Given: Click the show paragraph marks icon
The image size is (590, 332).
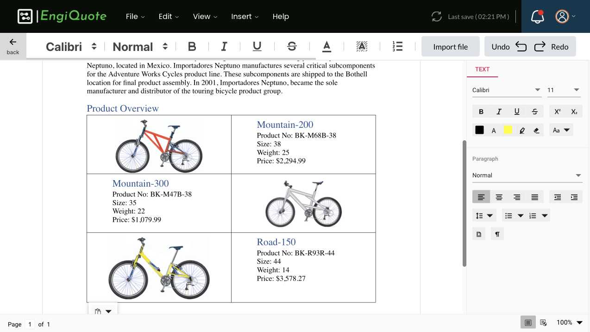Looking at the screenshot, I should coord(497,234).
